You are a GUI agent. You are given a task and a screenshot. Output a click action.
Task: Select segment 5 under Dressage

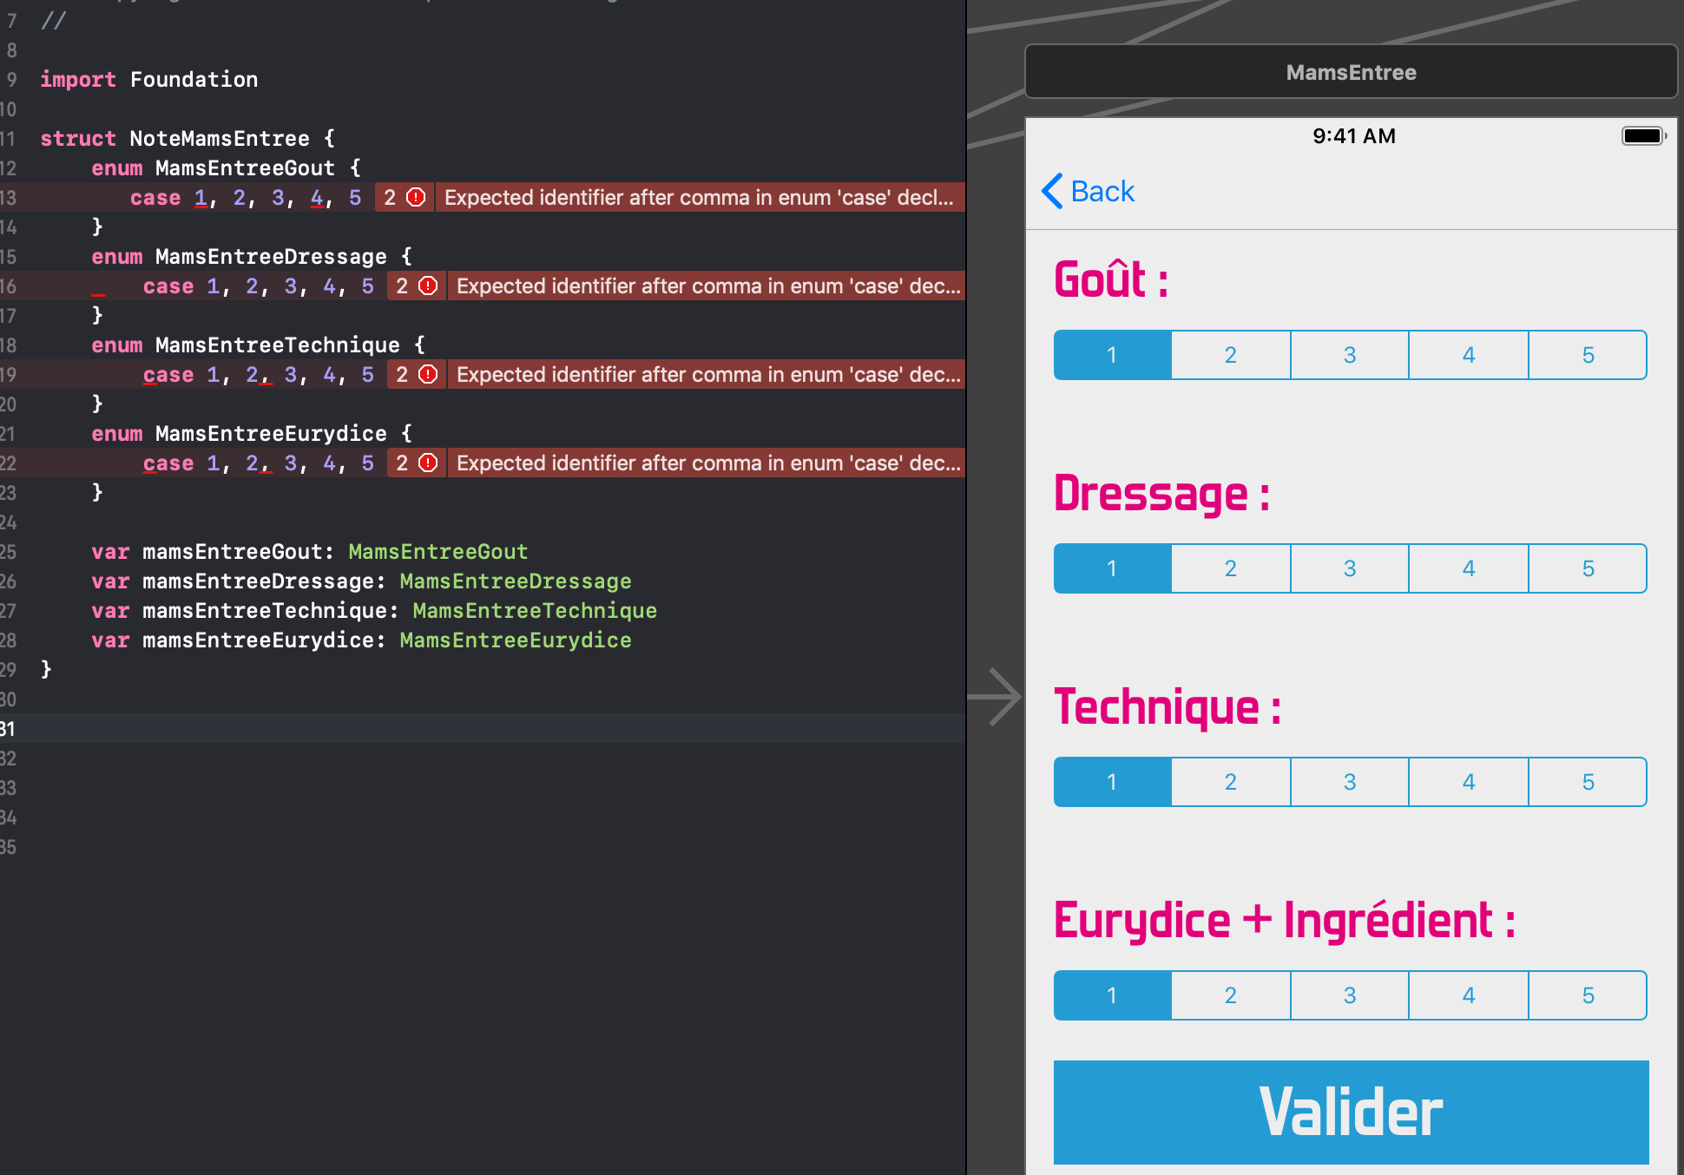1587,568
